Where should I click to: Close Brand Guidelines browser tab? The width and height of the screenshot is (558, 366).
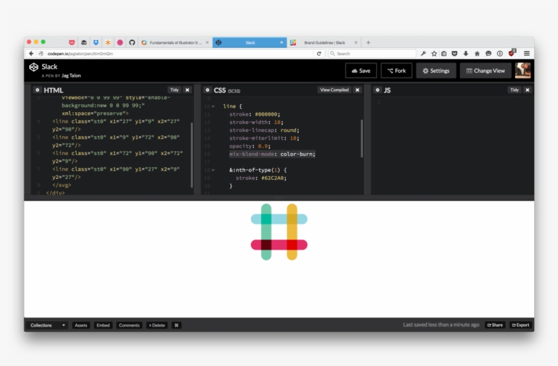pyautogui.click(x=356, y=42)
